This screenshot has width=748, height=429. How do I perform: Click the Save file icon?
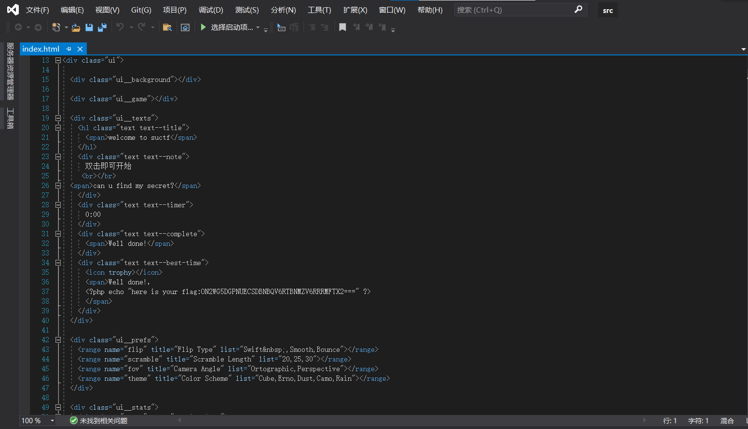pos(89,27)
